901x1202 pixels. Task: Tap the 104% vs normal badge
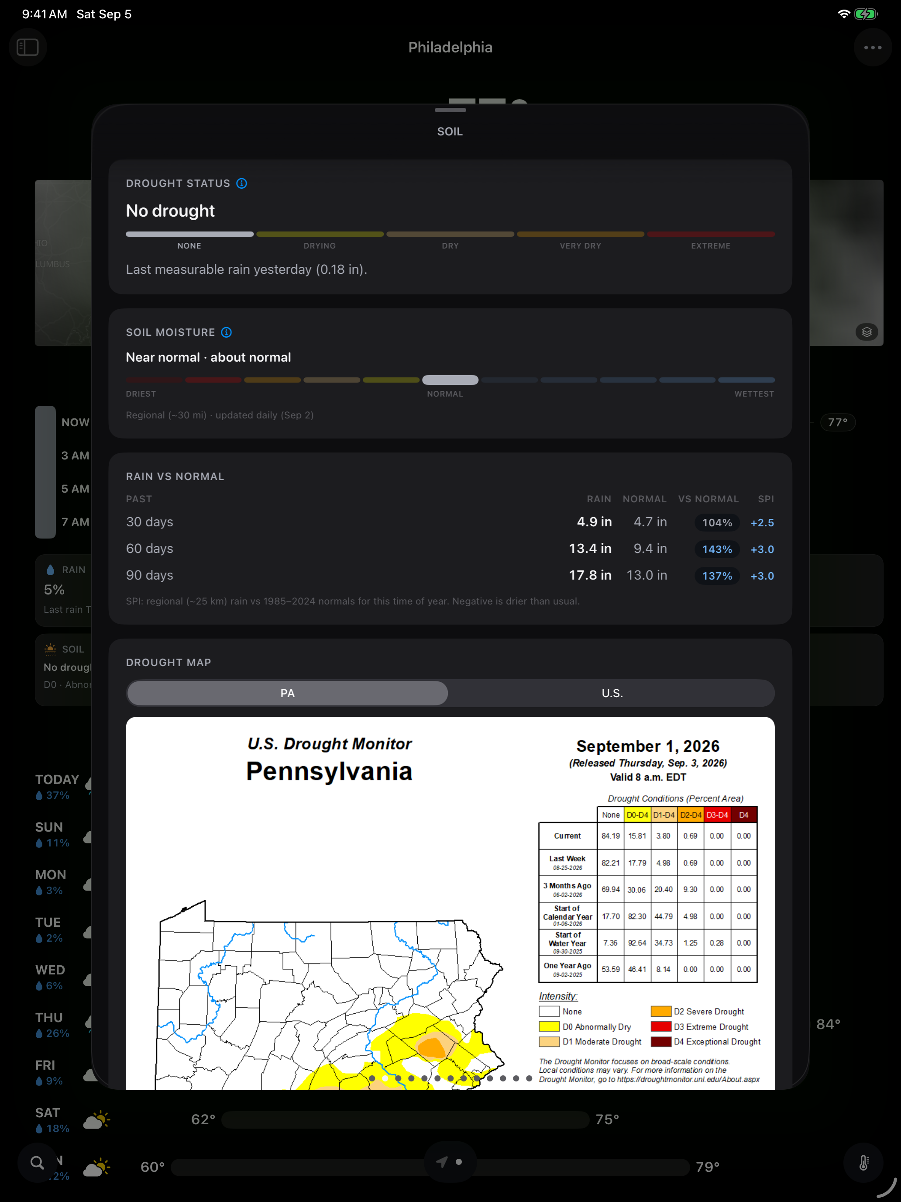(x=717, y=523)
